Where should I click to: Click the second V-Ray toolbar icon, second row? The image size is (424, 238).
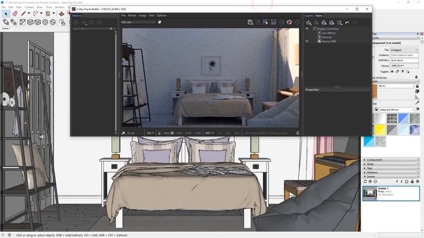tap(13, 22)
